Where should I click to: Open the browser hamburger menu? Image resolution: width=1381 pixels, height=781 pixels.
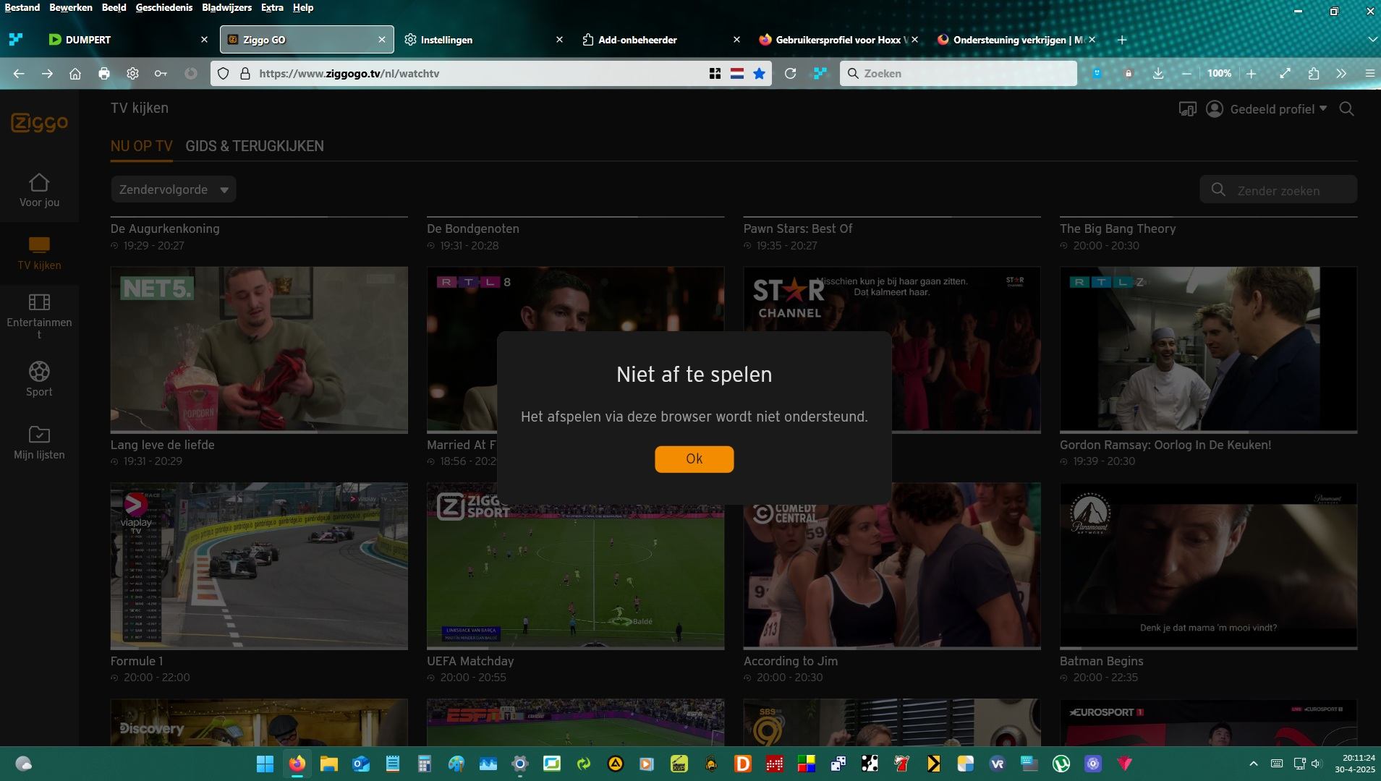pyautogui.click(x=1369, y=73)
